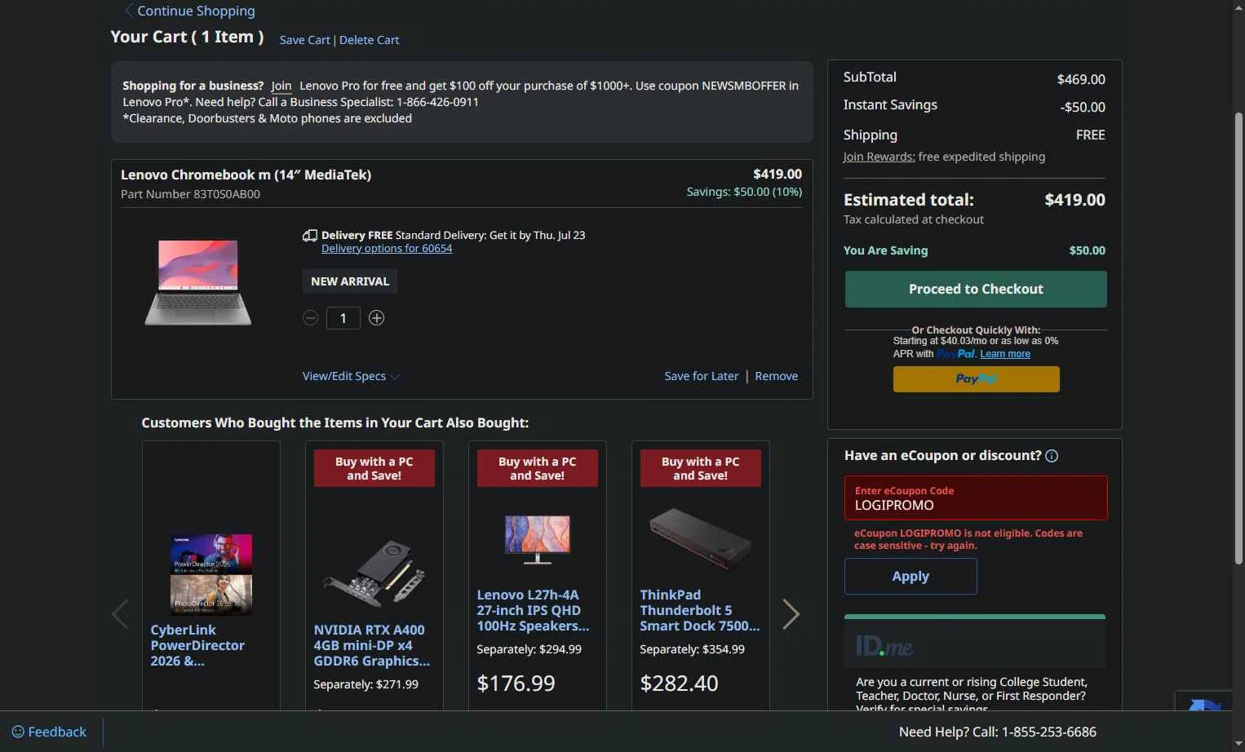Image resolution: width=1245 pixels, height=752 pixels.
Task: Click the eCoupon not eligible error message
Action: tap(968, 539)
